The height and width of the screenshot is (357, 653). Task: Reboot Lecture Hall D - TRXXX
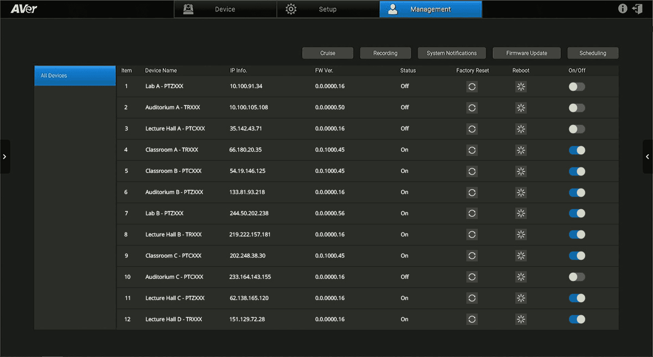click(x=521, y=320)
